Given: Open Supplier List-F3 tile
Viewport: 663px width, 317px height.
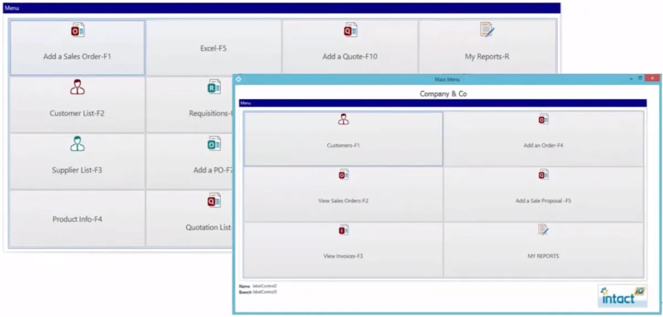Looking at the screenshot, I should pos(77,162).
